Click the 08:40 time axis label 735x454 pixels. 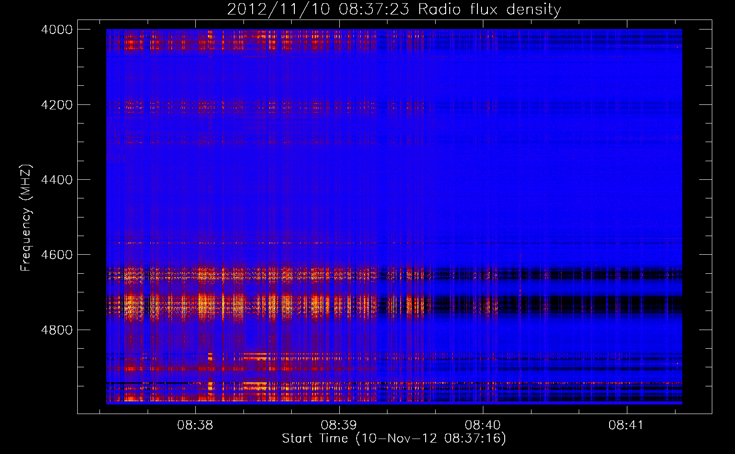[x=483, y=425]
